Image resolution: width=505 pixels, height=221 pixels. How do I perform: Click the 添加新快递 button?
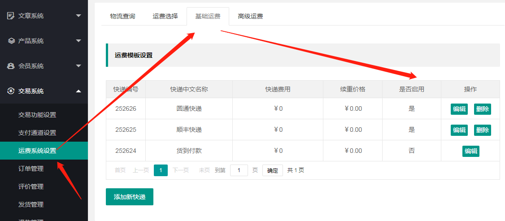(130, 197)
